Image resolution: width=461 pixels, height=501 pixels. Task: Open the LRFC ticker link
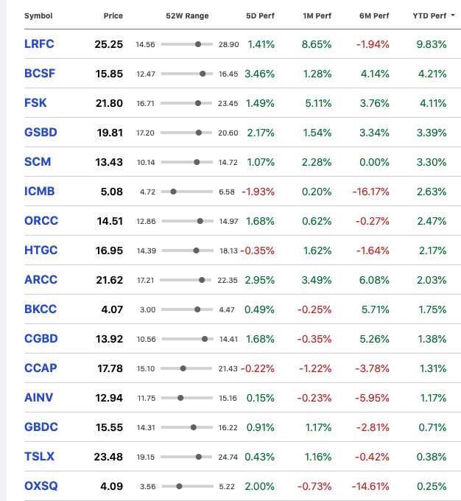click(x=39, y=44)
